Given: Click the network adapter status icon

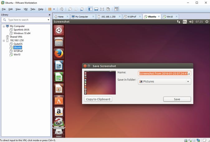Looking at the screenshot, I should tap(198, 140).
